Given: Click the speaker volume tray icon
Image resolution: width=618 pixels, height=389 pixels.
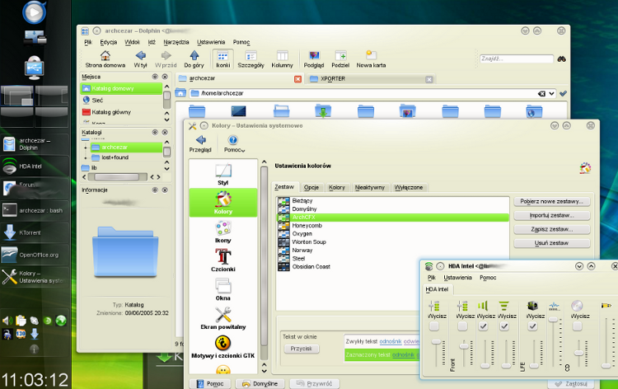Looking at the screenshot, I should click(7, 321).
